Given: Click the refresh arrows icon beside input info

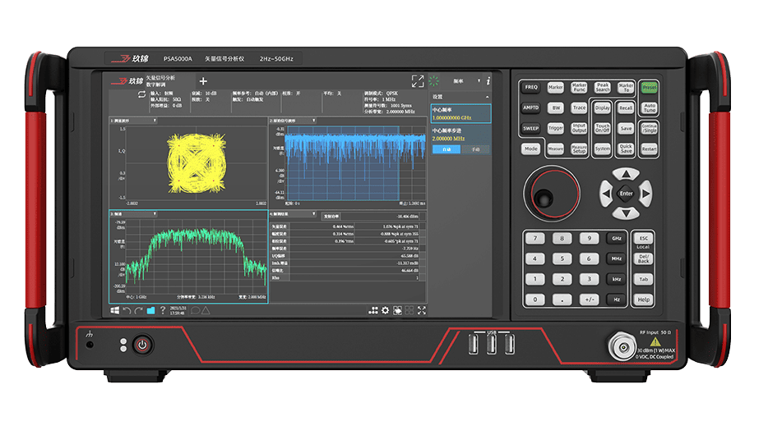Looking at the screenshot, I should (141, 94).
